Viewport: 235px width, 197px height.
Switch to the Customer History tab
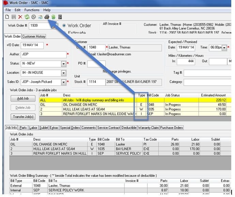tap(34, 36)
